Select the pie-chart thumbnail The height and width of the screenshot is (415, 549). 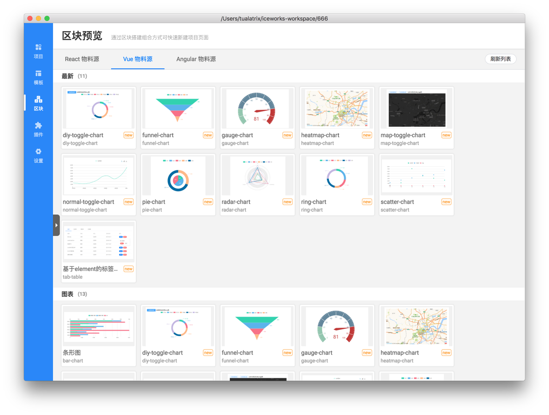tap(178, 175)
